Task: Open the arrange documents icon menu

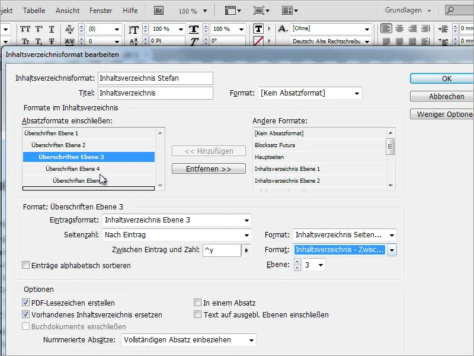Action: click(x=290, y=11)
